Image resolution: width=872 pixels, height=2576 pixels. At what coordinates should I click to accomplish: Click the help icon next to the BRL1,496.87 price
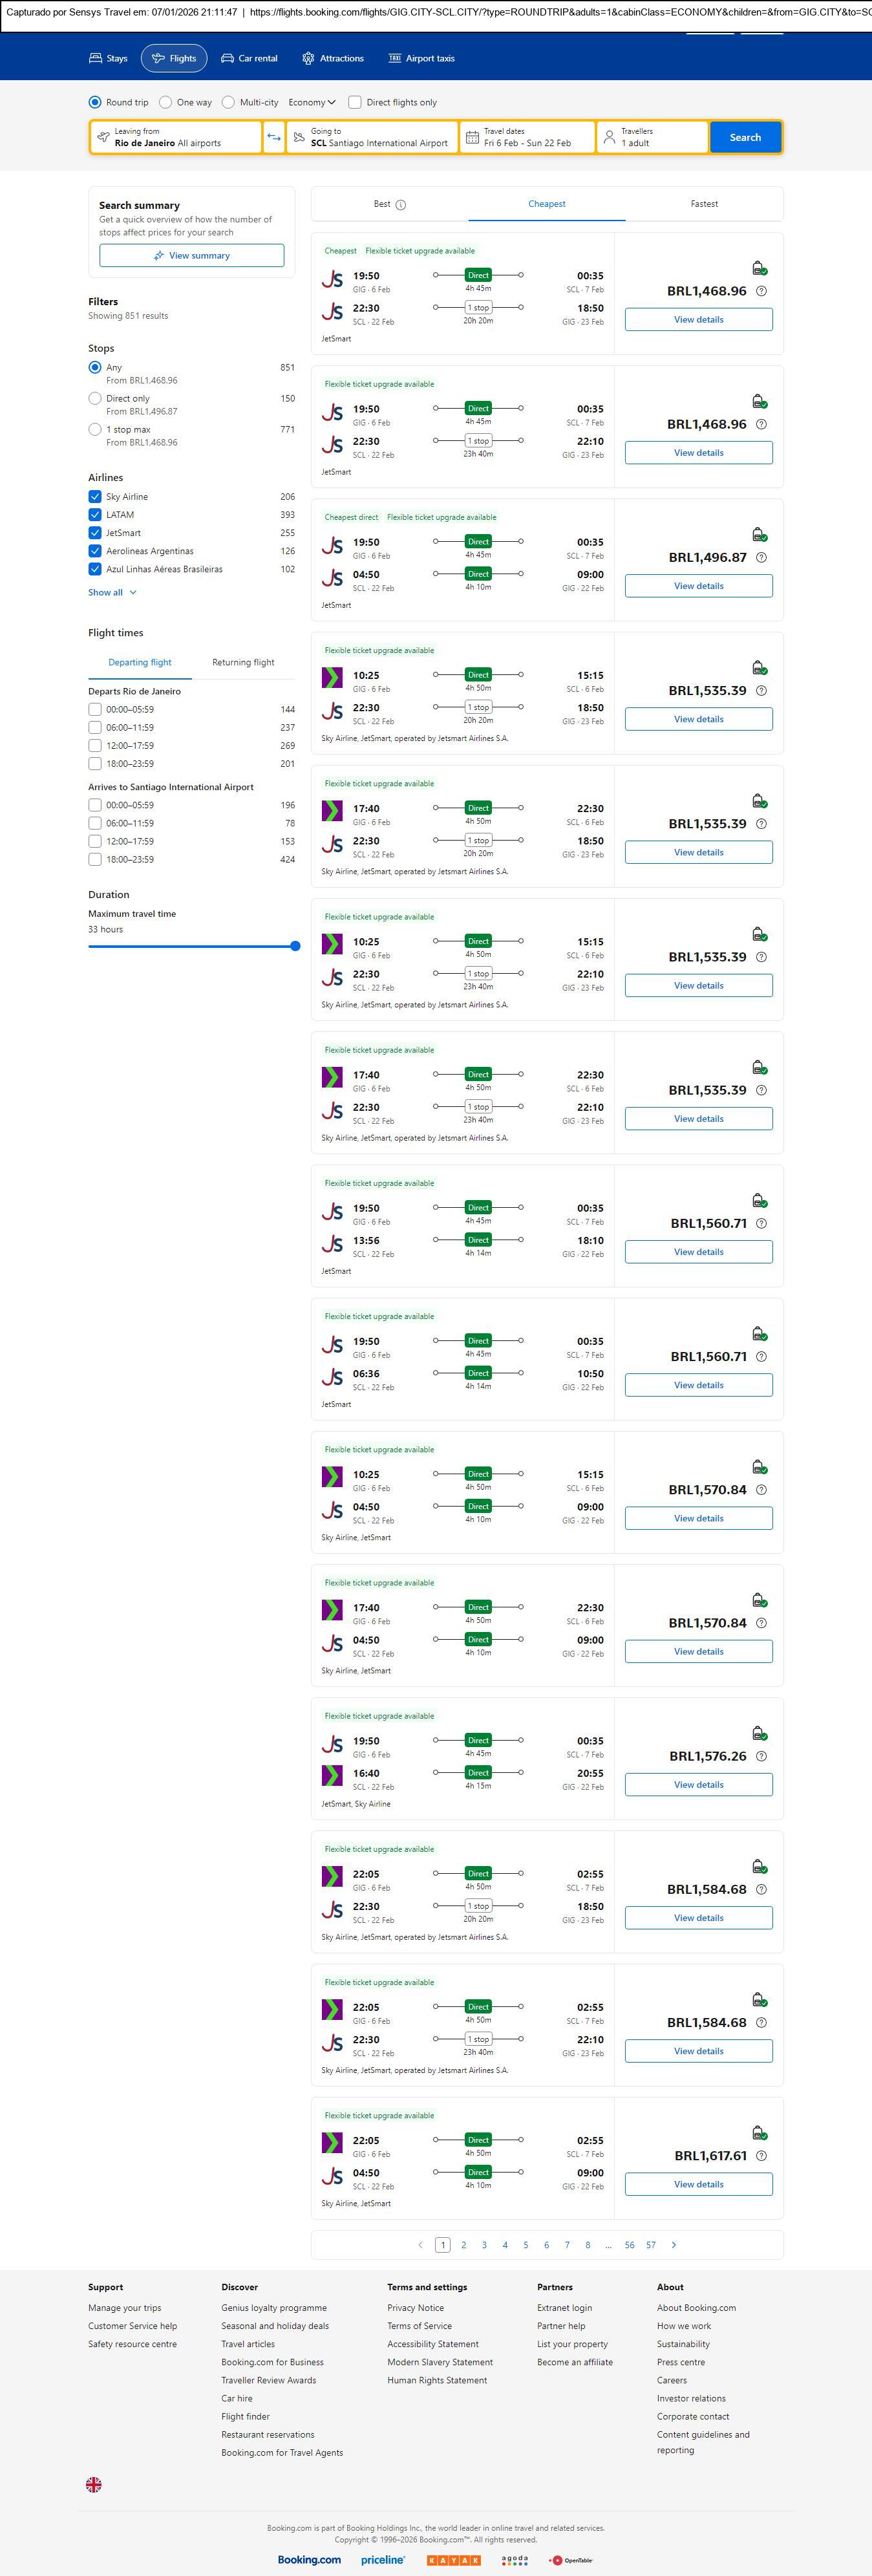(x=761, y=558)
